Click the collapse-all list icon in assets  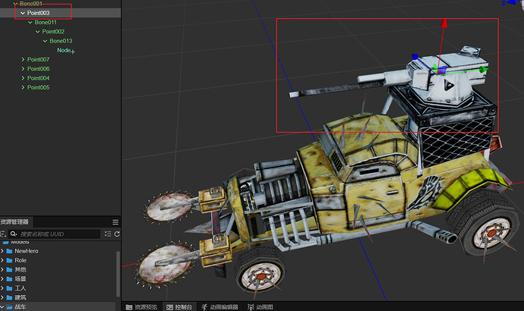(108, 234)
